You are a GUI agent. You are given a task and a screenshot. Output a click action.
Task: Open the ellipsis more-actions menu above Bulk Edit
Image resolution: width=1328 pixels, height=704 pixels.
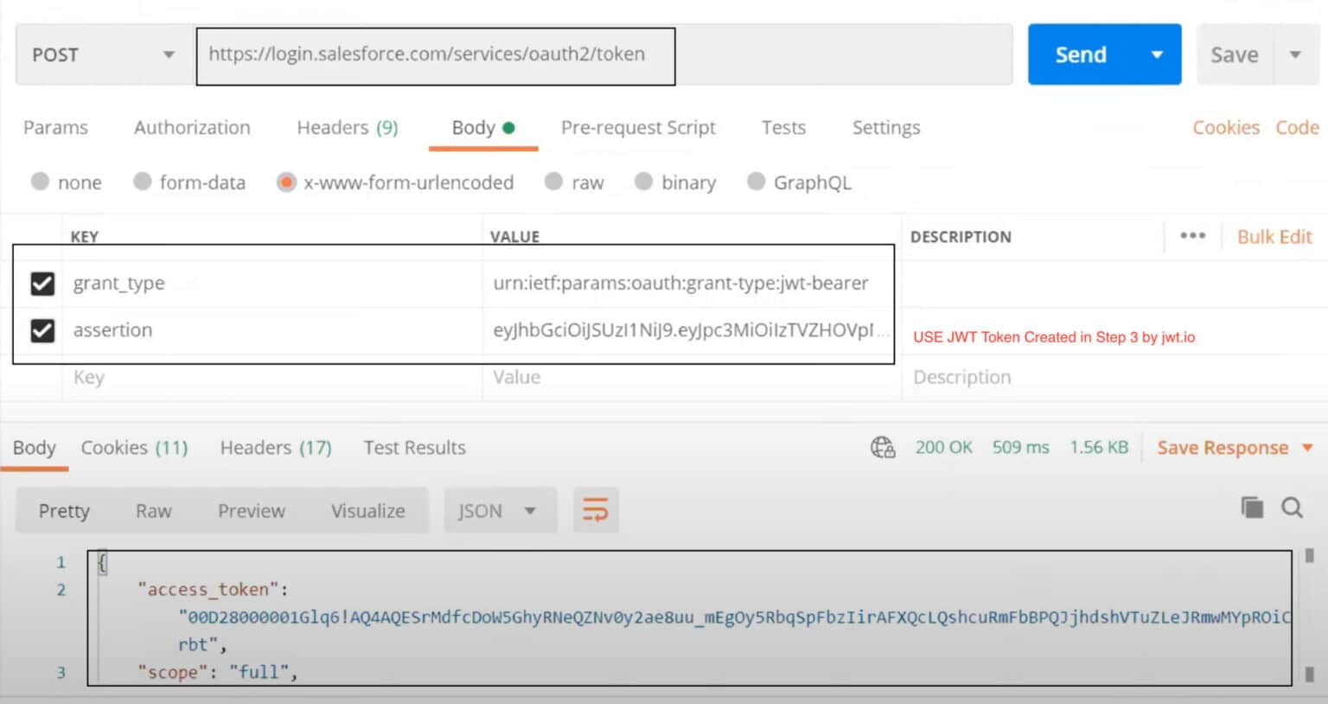[x=1192, y=235]
